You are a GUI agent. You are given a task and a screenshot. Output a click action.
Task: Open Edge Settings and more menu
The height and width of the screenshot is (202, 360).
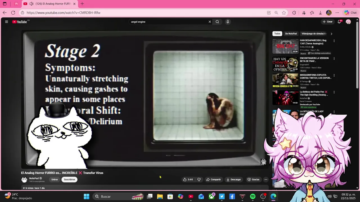(337, 13)
